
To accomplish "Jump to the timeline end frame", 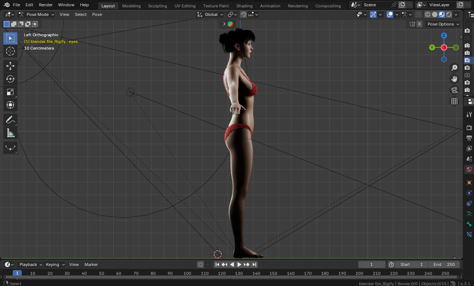I will pos(254,265).
